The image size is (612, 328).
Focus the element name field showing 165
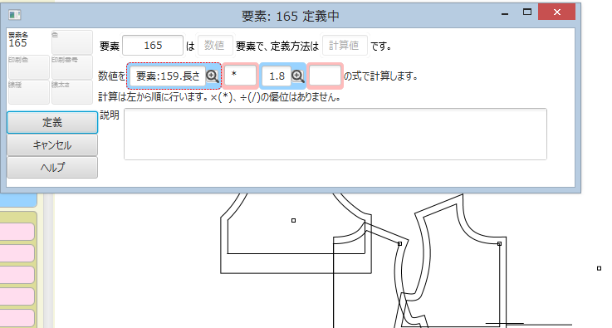(153, 46)
